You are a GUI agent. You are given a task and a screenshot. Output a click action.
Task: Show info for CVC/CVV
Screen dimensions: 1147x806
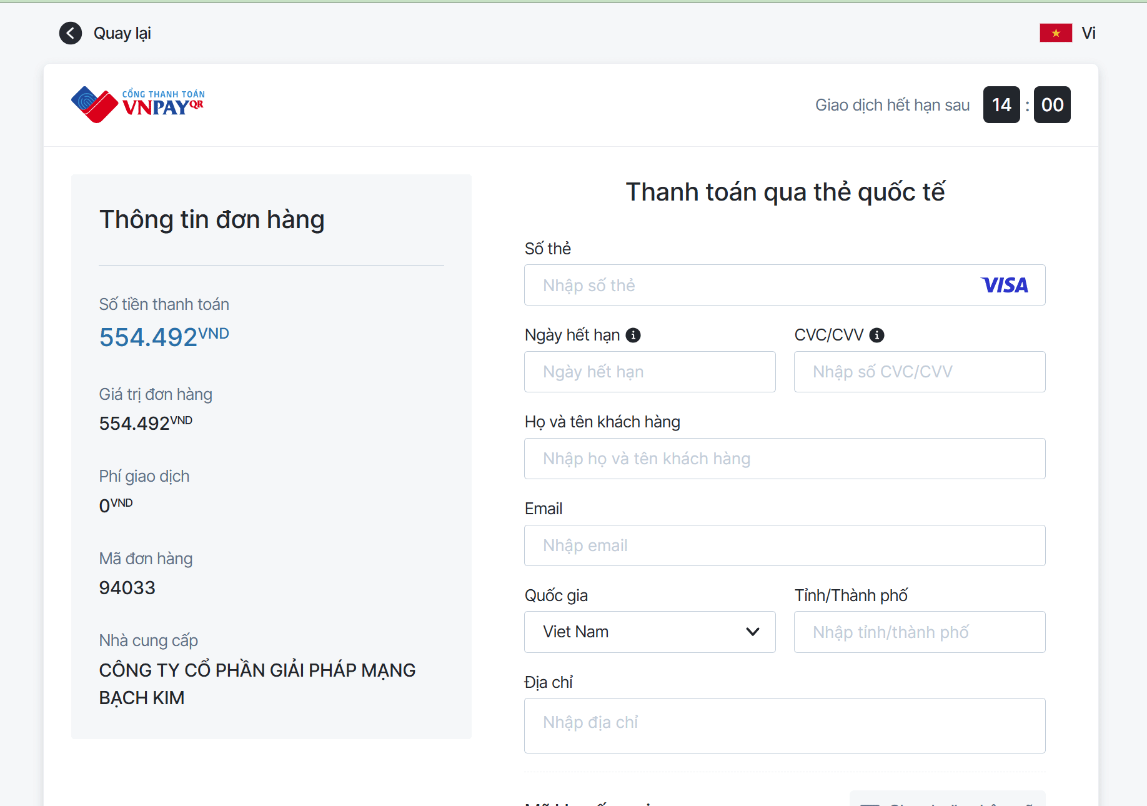pyautogui.click(x=877, y=336)
